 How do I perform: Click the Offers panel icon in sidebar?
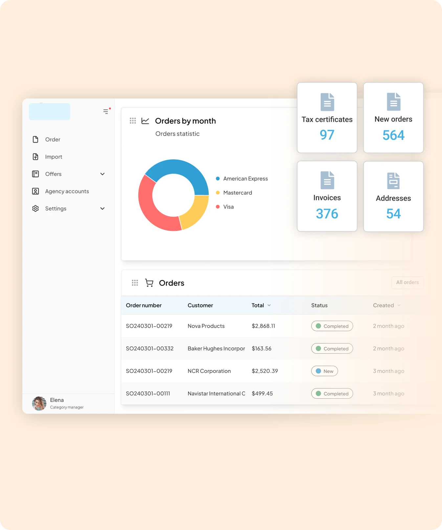[35, 174]
